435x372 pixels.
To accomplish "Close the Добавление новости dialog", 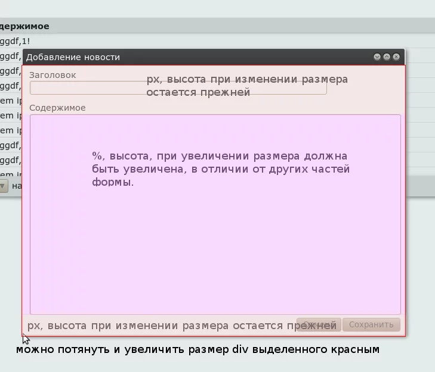I will click(x=396, y=57).
